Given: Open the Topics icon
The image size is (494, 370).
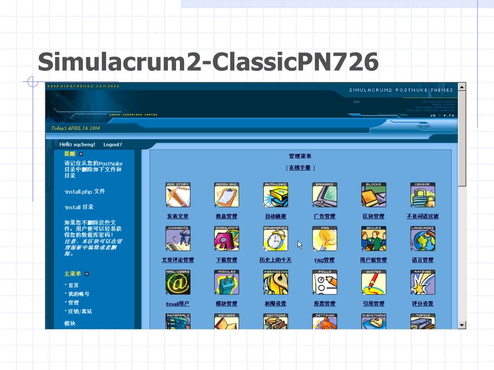Looking at the screenshot, I should [x=423, y=321].
